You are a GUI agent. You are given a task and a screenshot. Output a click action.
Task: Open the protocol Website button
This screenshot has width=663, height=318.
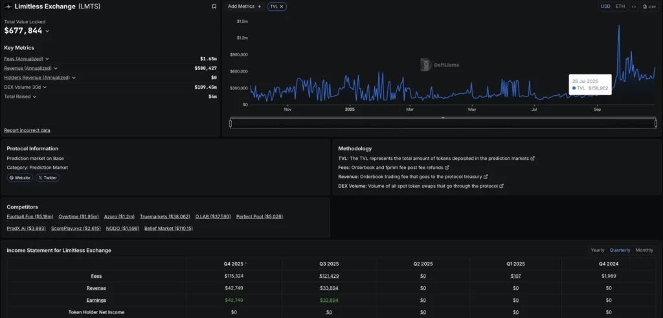(x=19, y=177)
